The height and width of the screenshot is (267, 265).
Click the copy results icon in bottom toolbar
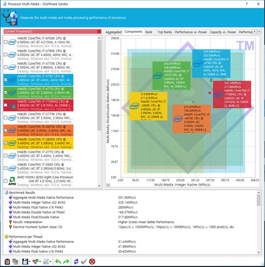pyautogui.click(x=15, y=261)
